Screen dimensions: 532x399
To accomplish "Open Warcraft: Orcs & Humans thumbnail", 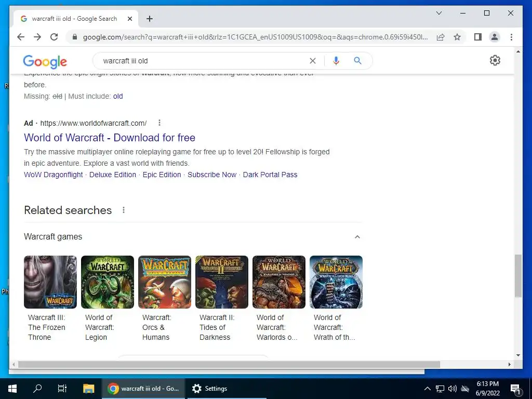I will [x=165, y=282].
